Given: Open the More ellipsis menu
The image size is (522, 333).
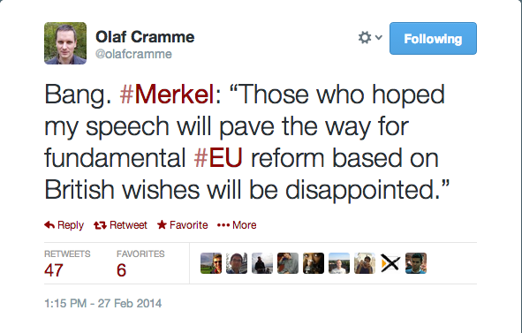Looking at the screenshot, I should 237,225.
